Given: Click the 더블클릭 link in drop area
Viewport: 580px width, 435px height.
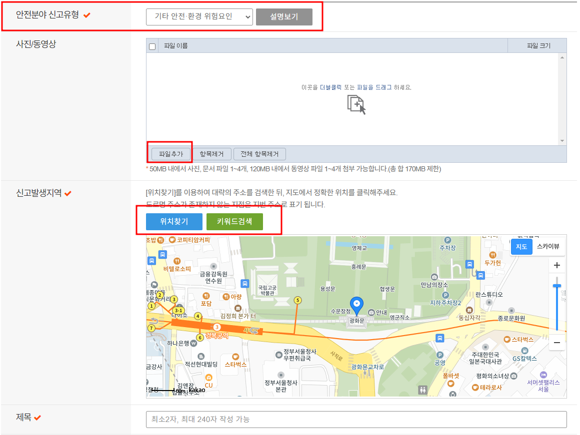Looking at the screenshot, I should click(330, 87).
